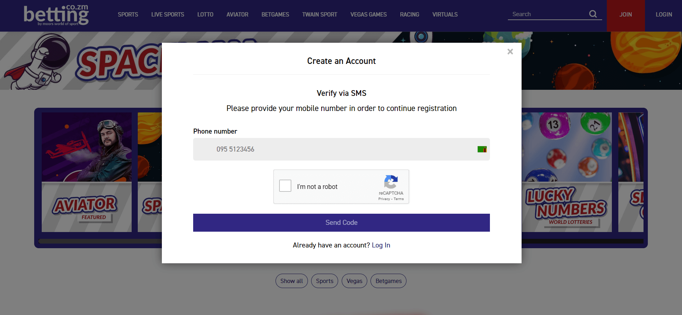Focus the Phone number input field
Viewport: 682px width, 315px height.
click(x=341, y=149)
